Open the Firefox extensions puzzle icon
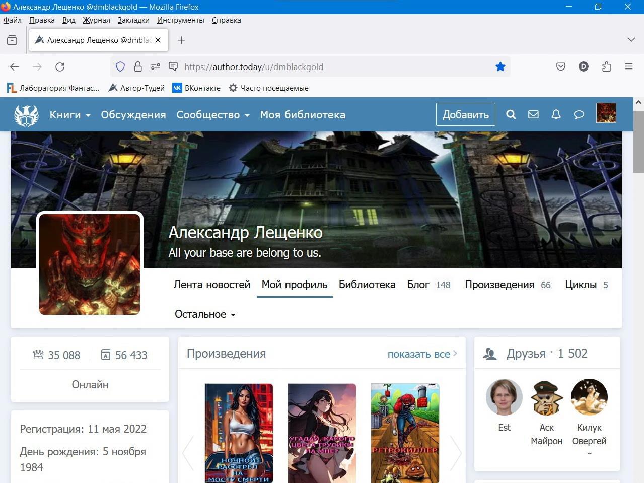Screen dimensions: 644x483 pyautogui.click(x=606, y=67)
